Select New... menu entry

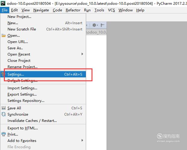tap(43, 23)
